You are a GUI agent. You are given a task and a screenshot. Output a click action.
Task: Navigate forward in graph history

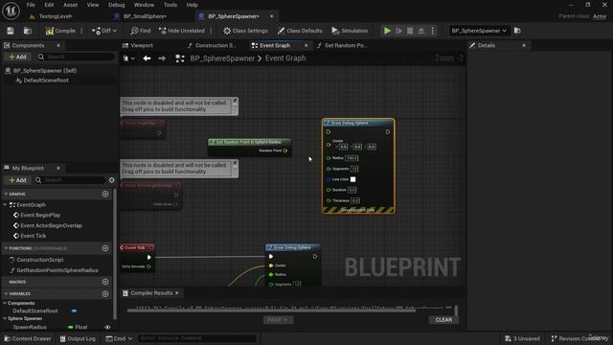(x=162, y=58)
